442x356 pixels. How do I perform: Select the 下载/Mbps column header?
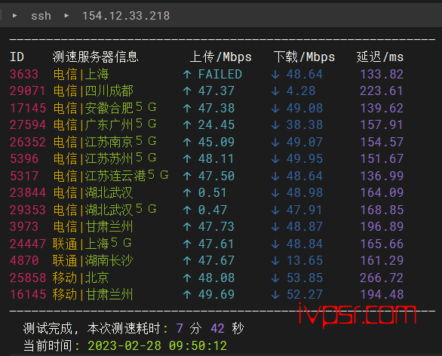tap(304, 57)
